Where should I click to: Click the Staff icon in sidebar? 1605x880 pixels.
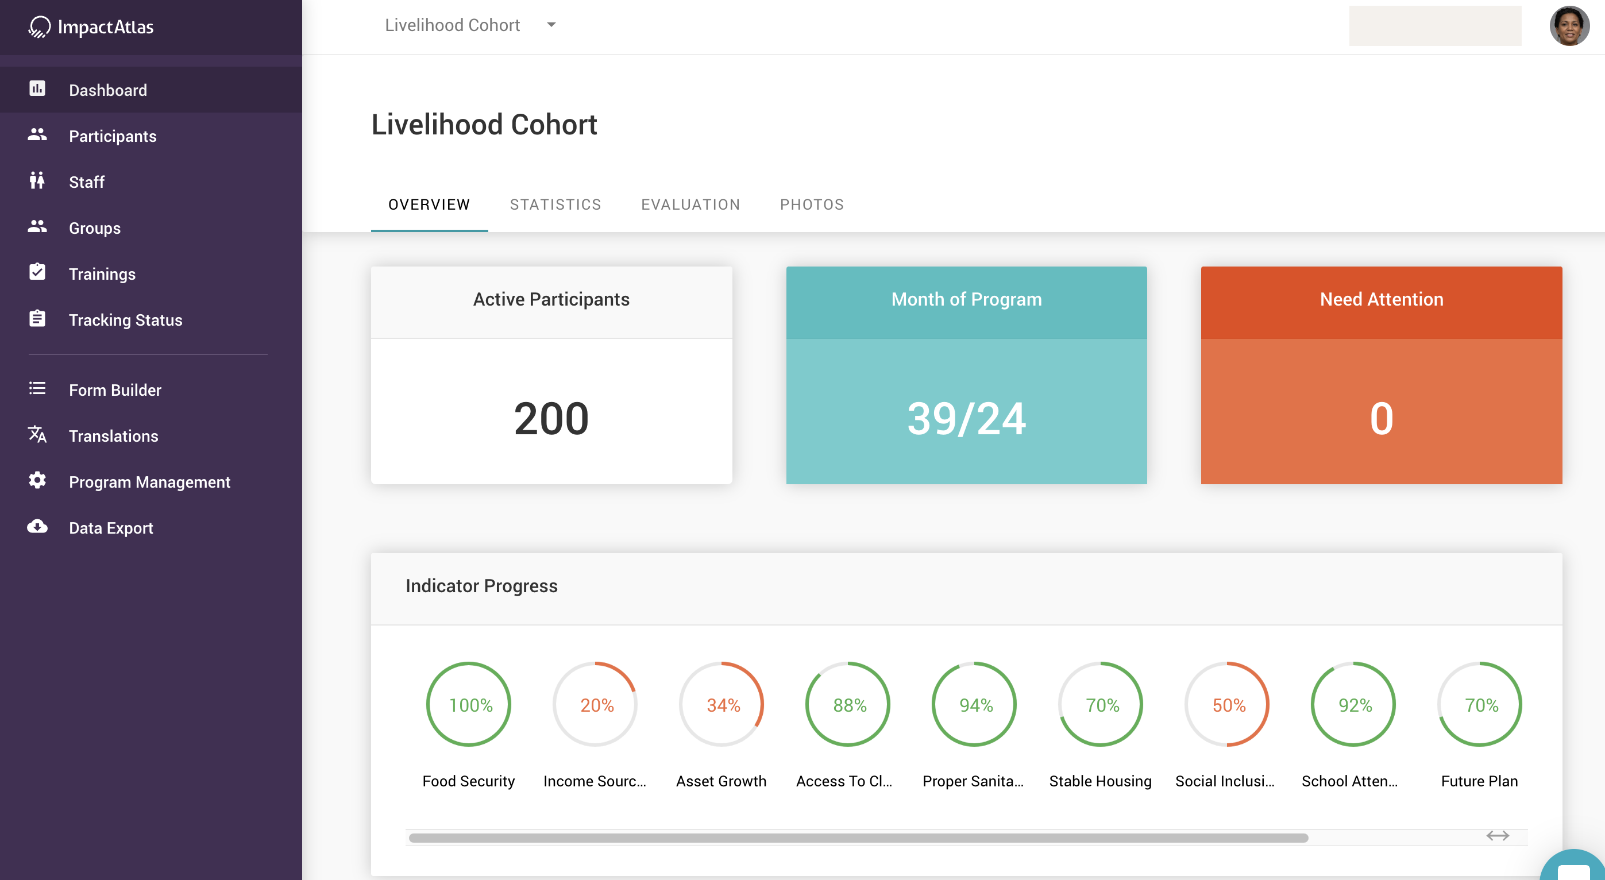[37, 181]
